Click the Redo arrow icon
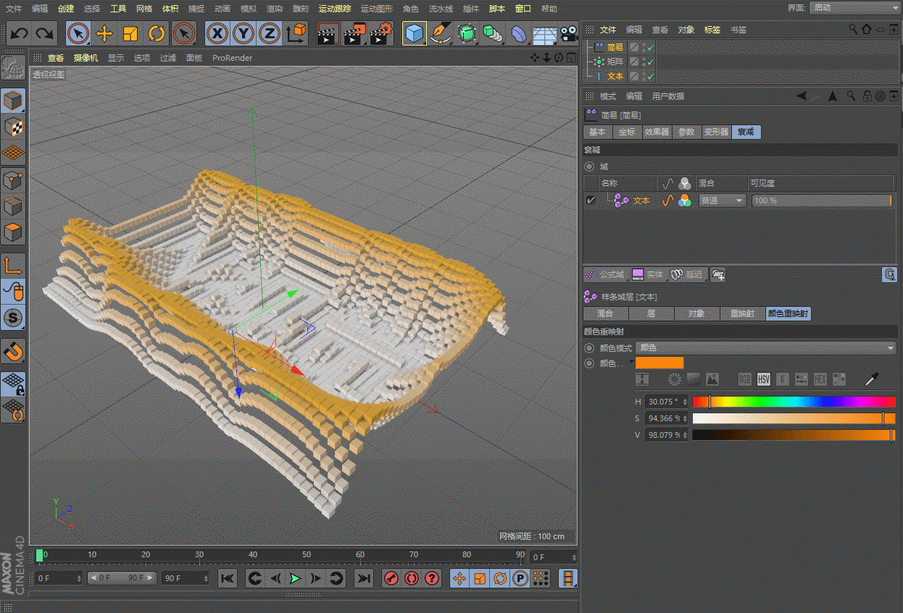The width and height of the screenshot is (903, 613). (45, 33)
